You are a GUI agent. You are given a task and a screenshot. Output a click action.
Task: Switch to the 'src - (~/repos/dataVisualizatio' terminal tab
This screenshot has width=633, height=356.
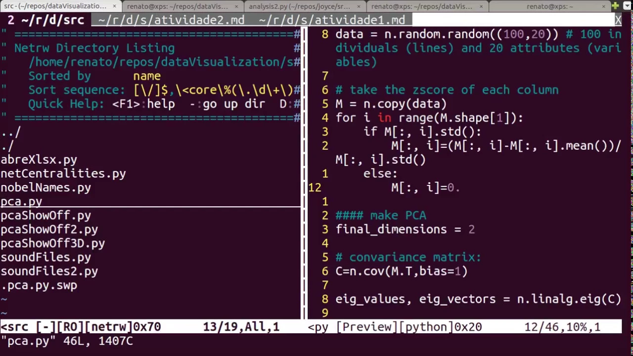[55, 6]
